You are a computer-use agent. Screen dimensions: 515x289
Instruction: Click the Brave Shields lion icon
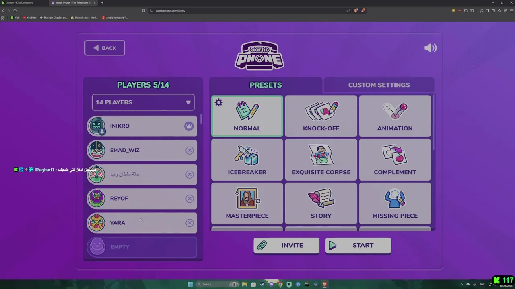[x=356, y=10]
